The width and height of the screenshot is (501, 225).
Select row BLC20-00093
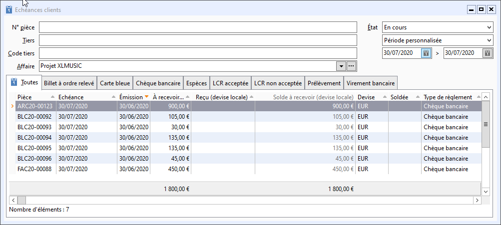245,127
